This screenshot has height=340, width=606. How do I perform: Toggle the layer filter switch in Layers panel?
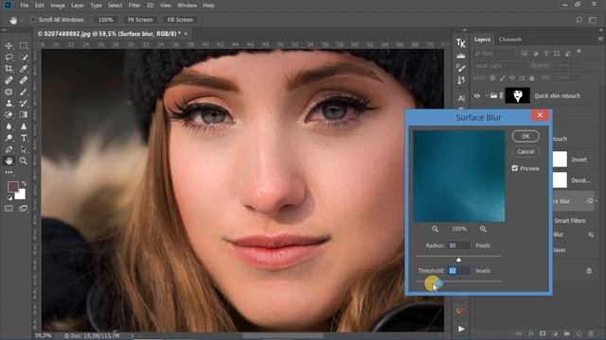[579, 51]
